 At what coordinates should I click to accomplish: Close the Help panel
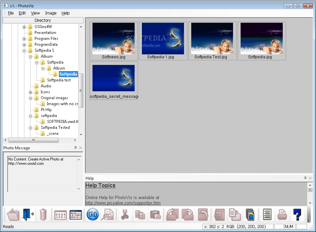click(x=310, y=178)
